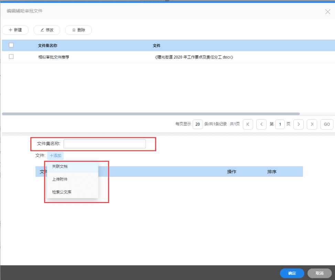Viewport: 335px width, 280px height.
Task: Click the 文件集名称 column header
Action: 48,45
